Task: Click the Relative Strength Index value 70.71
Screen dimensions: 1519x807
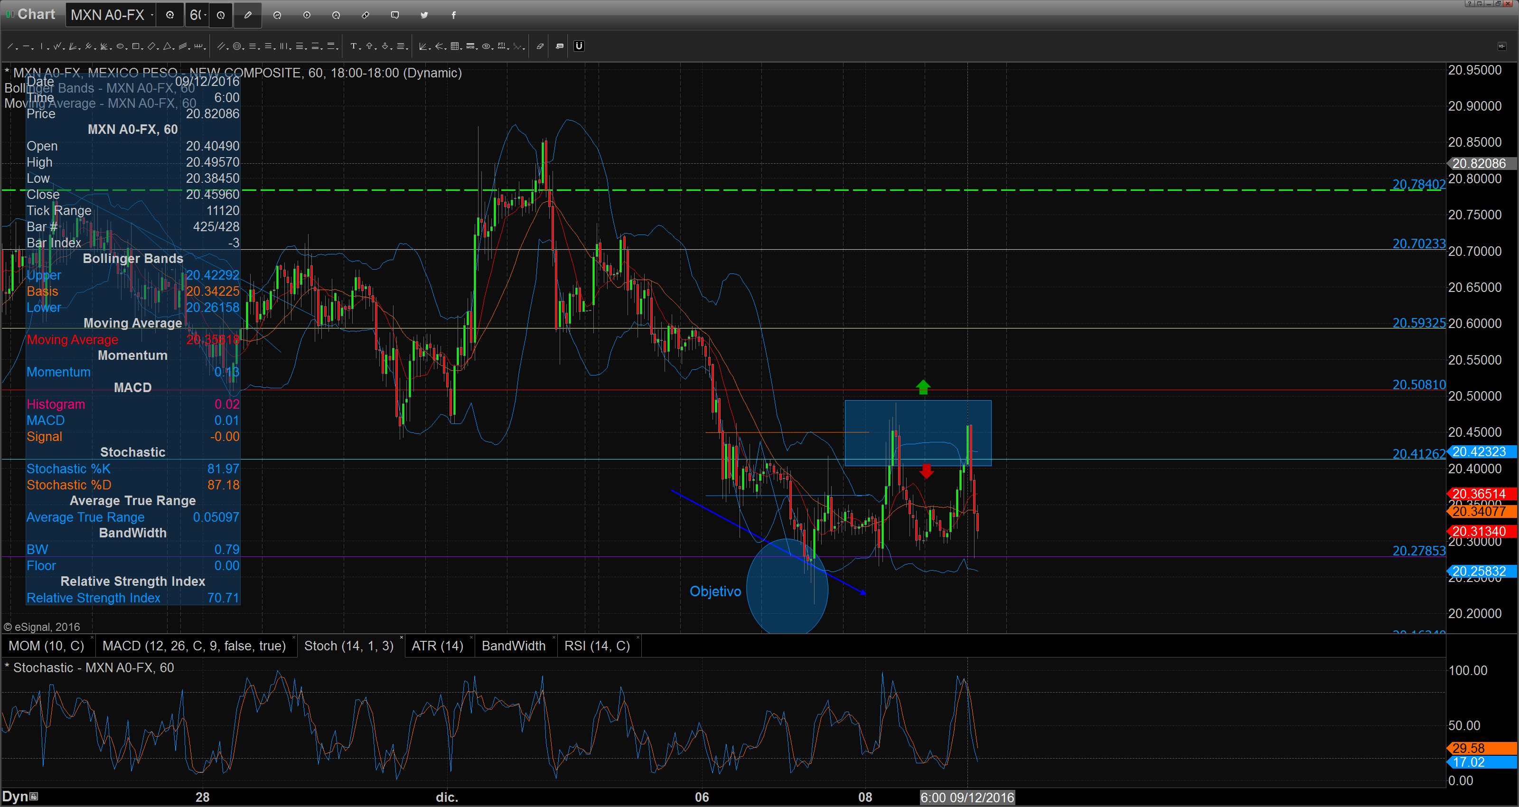Action: pos(223,598)
